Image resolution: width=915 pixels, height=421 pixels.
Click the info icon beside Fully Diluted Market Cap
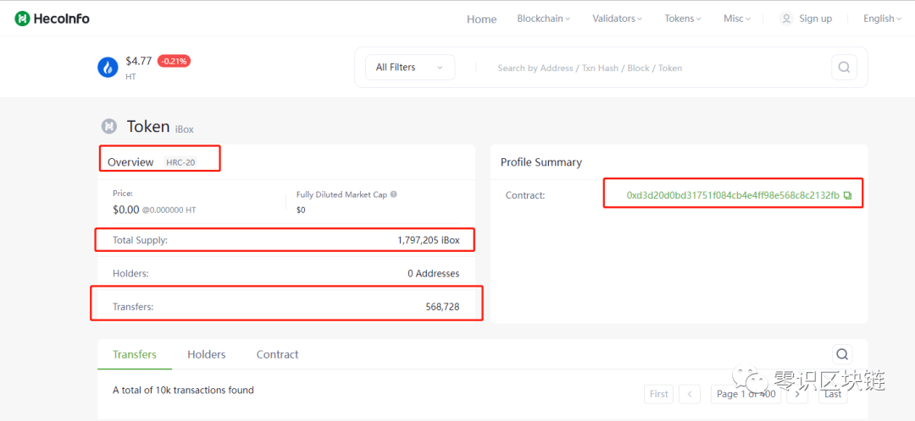pyautogui.click(x=394, y=194)
